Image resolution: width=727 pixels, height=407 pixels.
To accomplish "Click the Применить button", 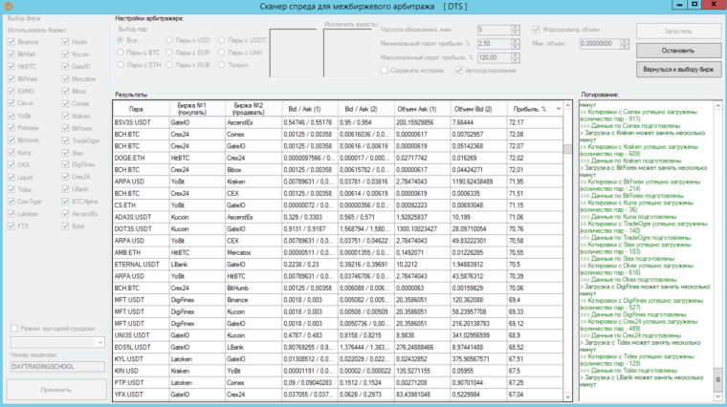I will pos(56,390).
